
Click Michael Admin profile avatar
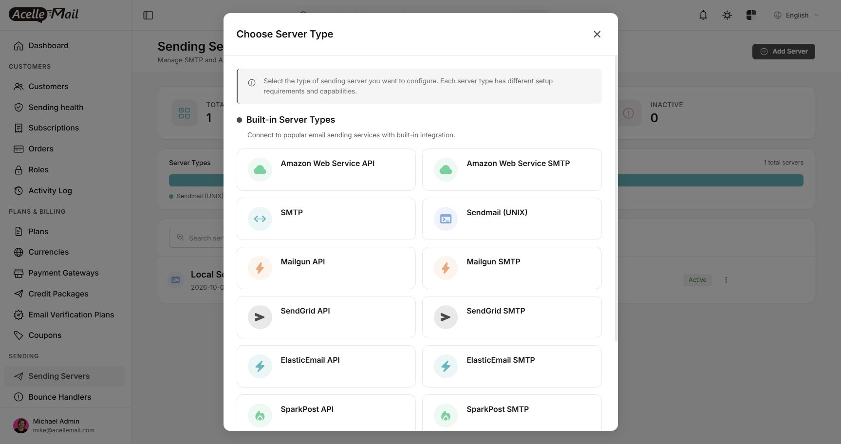tap(21, 425)
